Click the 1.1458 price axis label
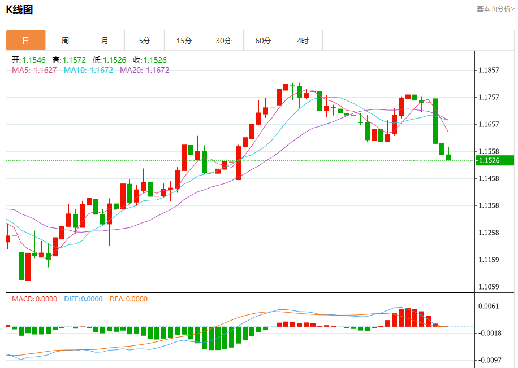 489,178
